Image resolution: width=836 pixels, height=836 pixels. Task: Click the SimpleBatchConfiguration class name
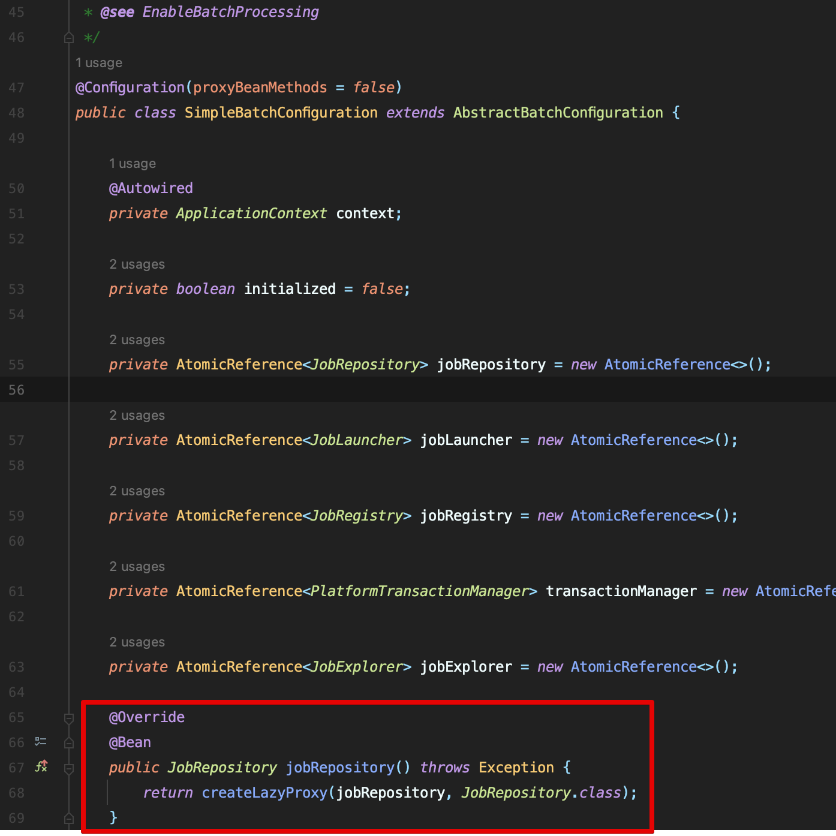281,113
